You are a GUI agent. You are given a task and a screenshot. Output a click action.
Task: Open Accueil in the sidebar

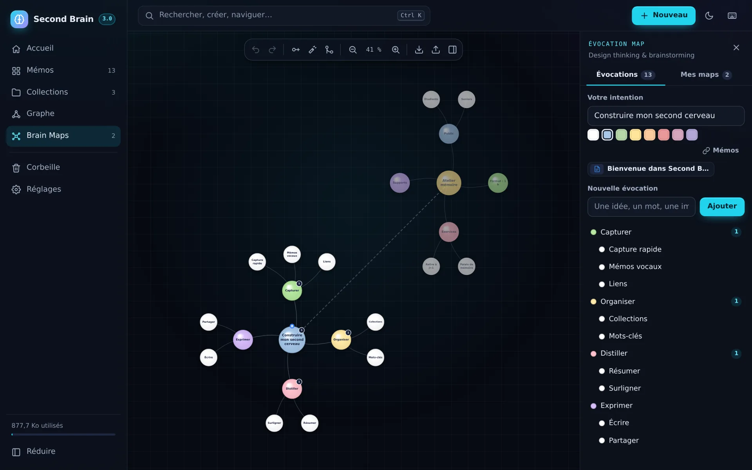pos(63,49)
